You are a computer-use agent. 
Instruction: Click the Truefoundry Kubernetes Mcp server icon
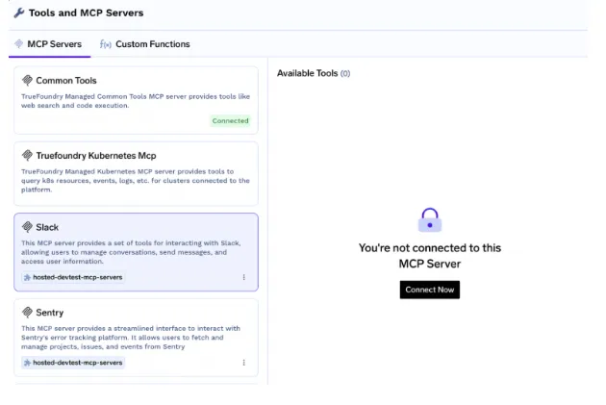(x=27, y=155)
